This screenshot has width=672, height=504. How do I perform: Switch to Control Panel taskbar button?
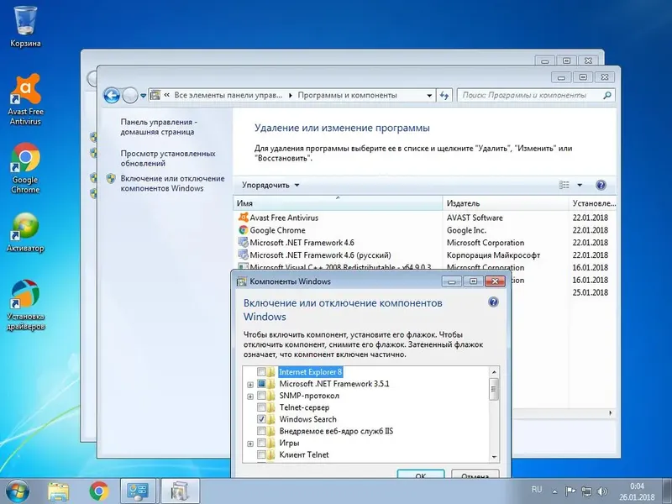(x=138, y=491)
